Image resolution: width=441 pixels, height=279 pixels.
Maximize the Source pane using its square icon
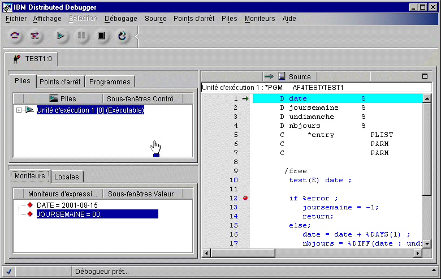coord(425,76)
